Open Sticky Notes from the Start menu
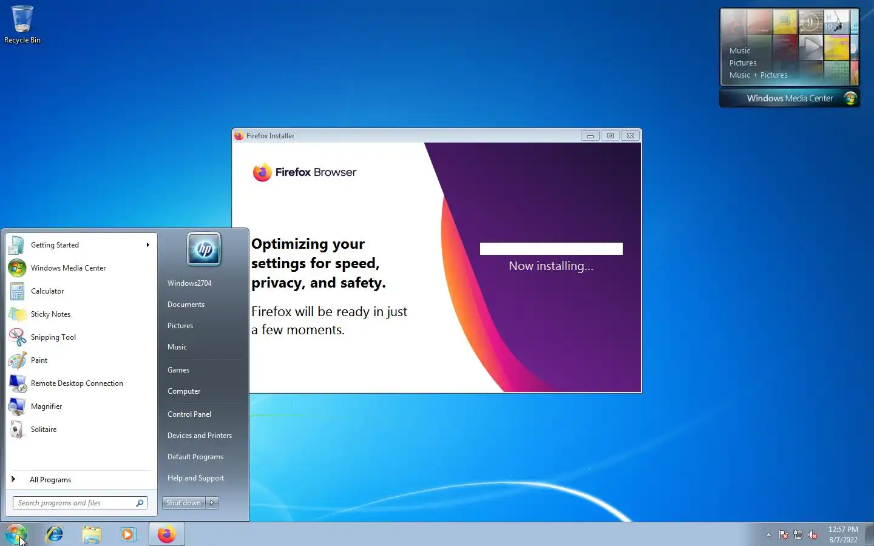 (81, 314)
